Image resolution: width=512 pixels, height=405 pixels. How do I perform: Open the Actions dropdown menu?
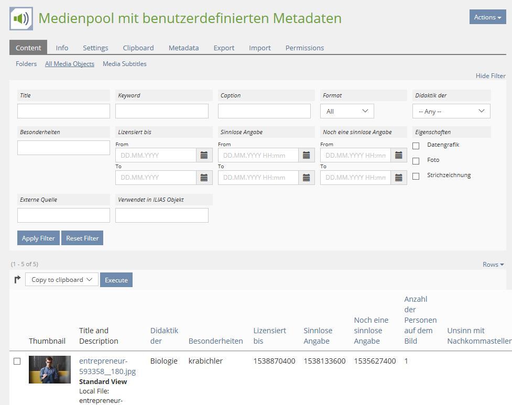(487, 17)
